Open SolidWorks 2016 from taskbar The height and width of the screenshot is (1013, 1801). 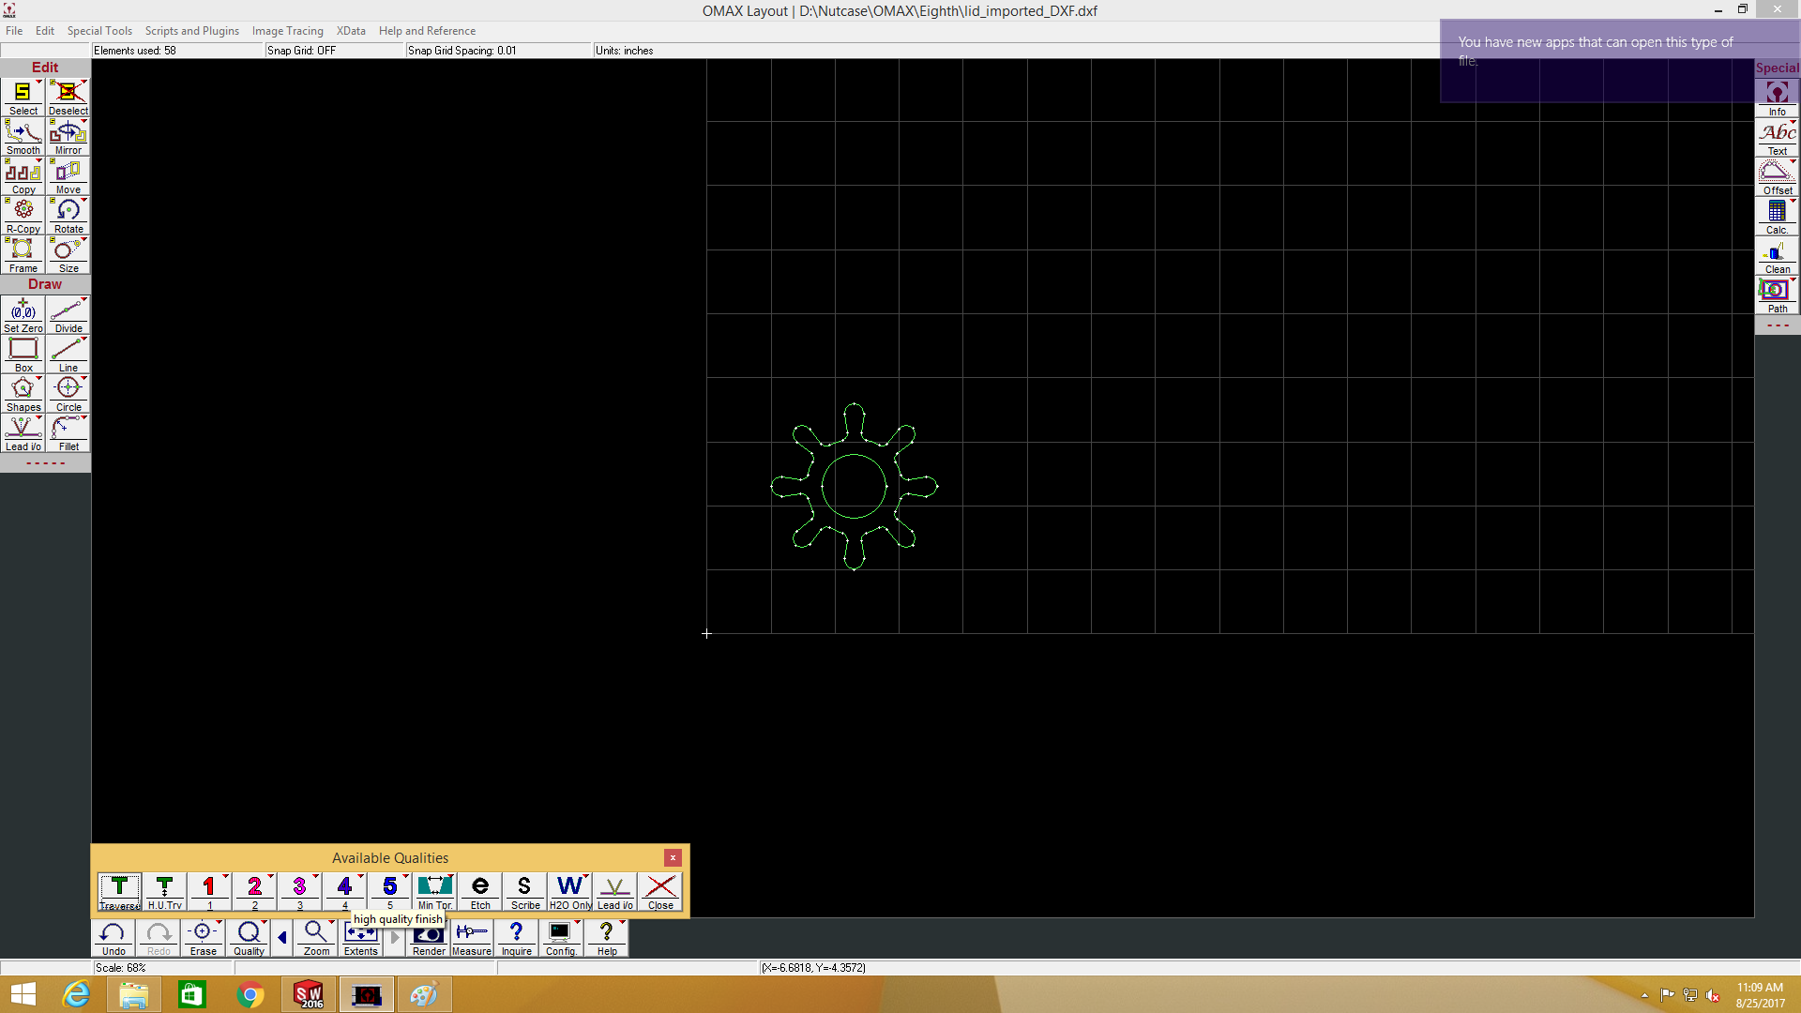point(309,995)
